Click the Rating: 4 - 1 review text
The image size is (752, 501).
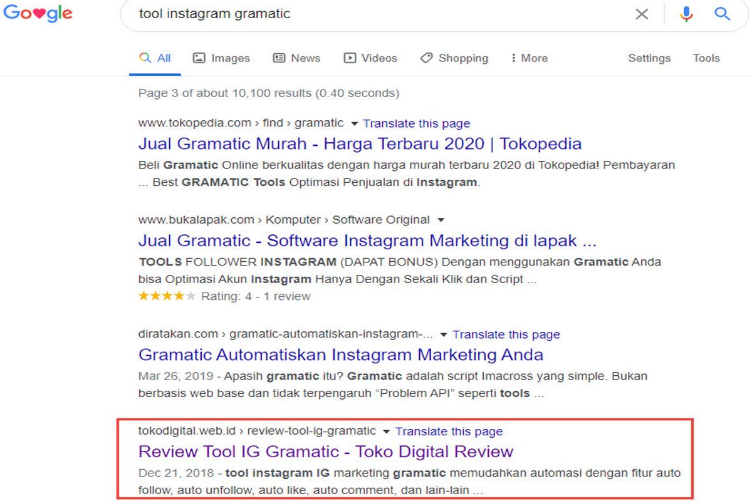pos(256,296)
